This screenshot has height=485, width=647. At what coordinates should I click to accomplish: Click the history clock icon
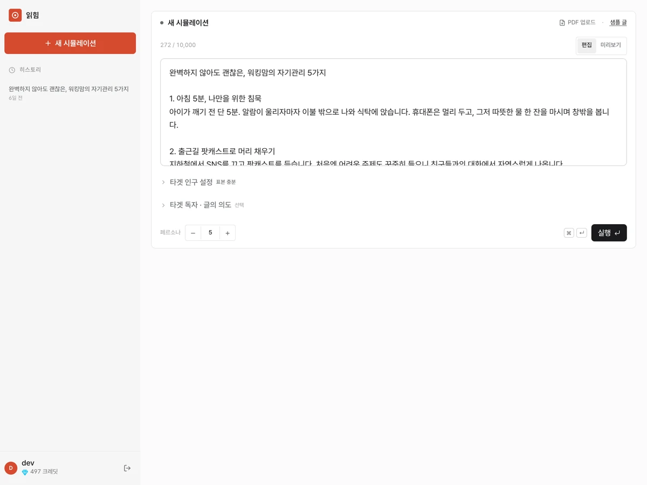pyautogui.click(x=12, y=70)
